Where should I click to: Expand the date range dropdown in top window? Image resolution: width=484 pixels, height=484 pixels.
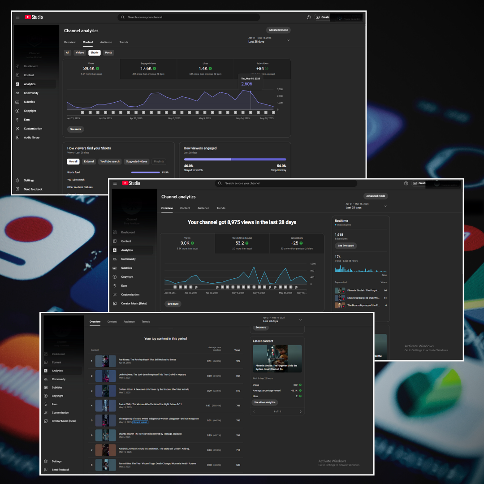(x=288, y=40)
